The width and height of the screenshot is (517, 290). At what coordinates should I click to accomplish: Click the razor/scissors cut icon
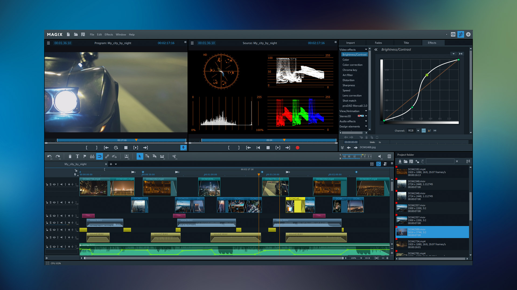click(174, 157)
